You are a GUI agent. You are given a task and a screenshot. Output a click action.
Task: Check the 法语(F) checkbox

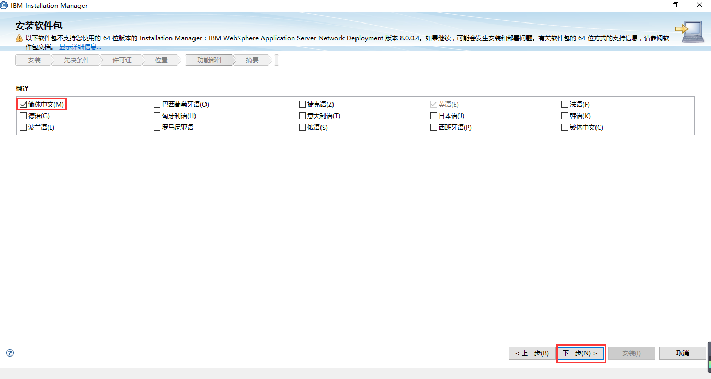pyautogui.click(x=565, y=105)
